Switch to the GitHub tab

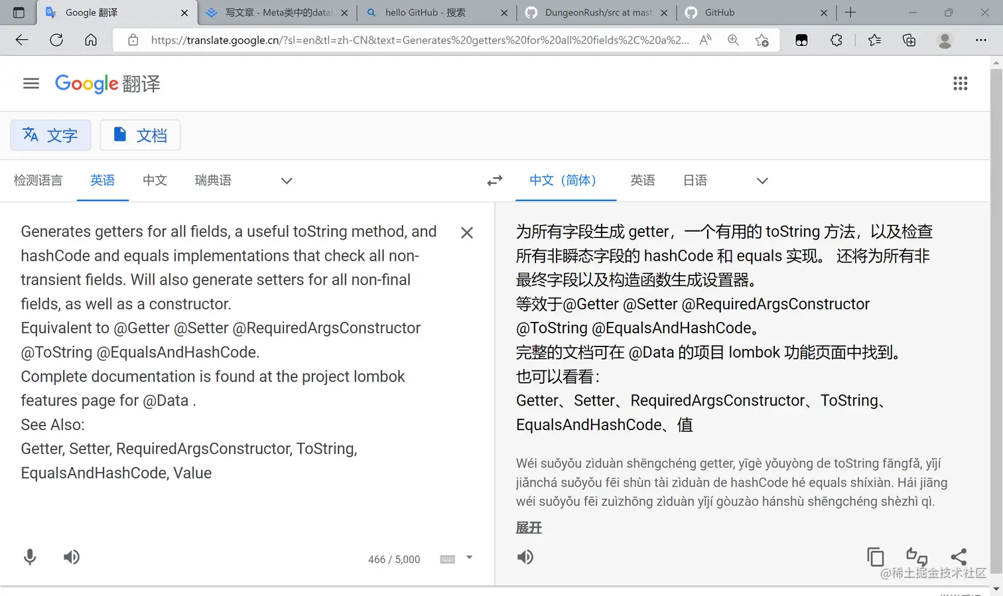(x=757, y=13)
